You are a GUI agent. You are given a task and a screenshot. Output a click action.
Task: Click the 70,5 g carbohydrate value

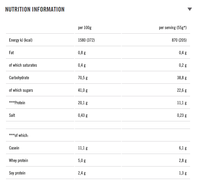pos(83,78)
